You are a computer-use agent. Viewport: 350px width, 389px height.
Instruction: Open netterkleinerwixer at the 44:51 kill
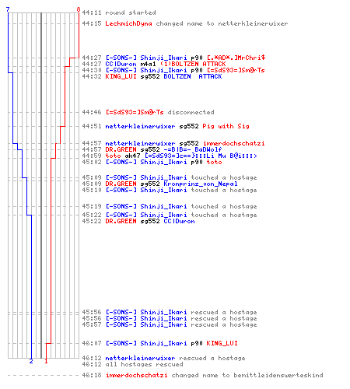click(x=140, y=126)
